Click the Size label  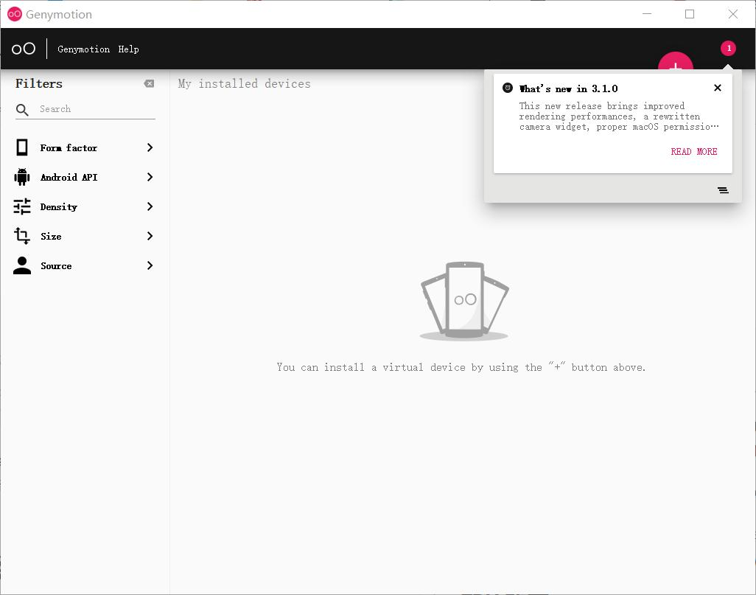(x=51, y=237)
